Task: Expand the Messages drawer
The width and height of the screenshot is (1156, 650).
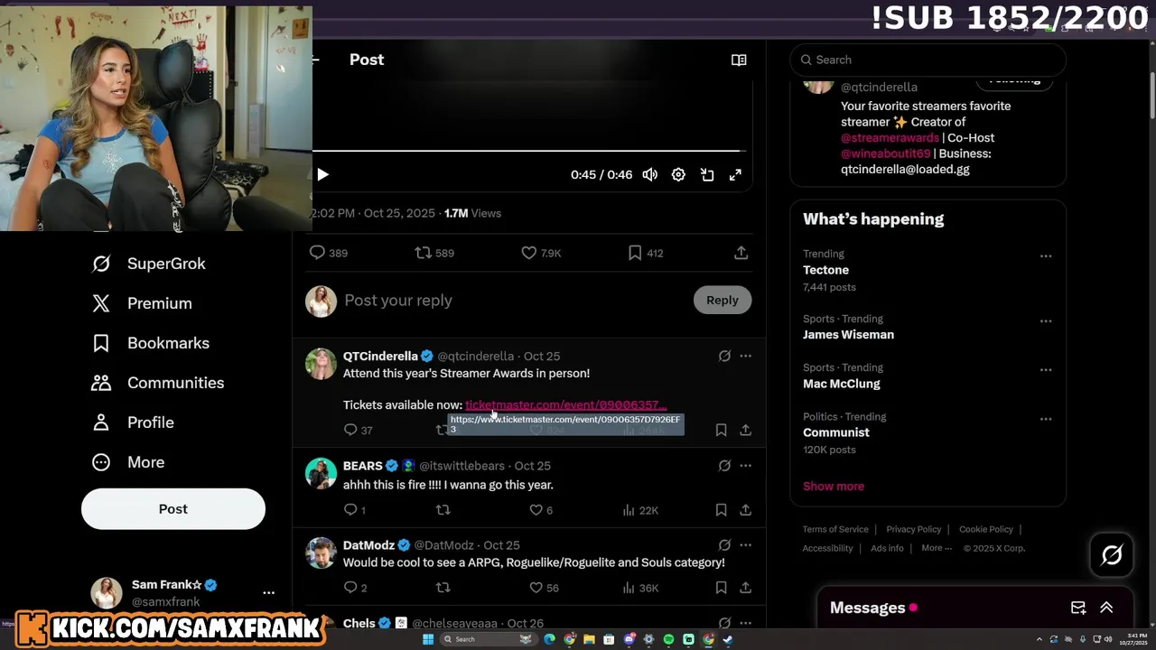Action: [1105, 608]
